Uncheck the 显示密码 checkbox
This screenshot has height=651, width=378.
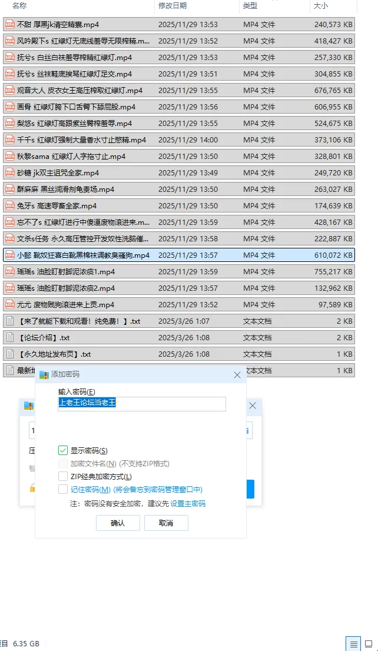63,450
